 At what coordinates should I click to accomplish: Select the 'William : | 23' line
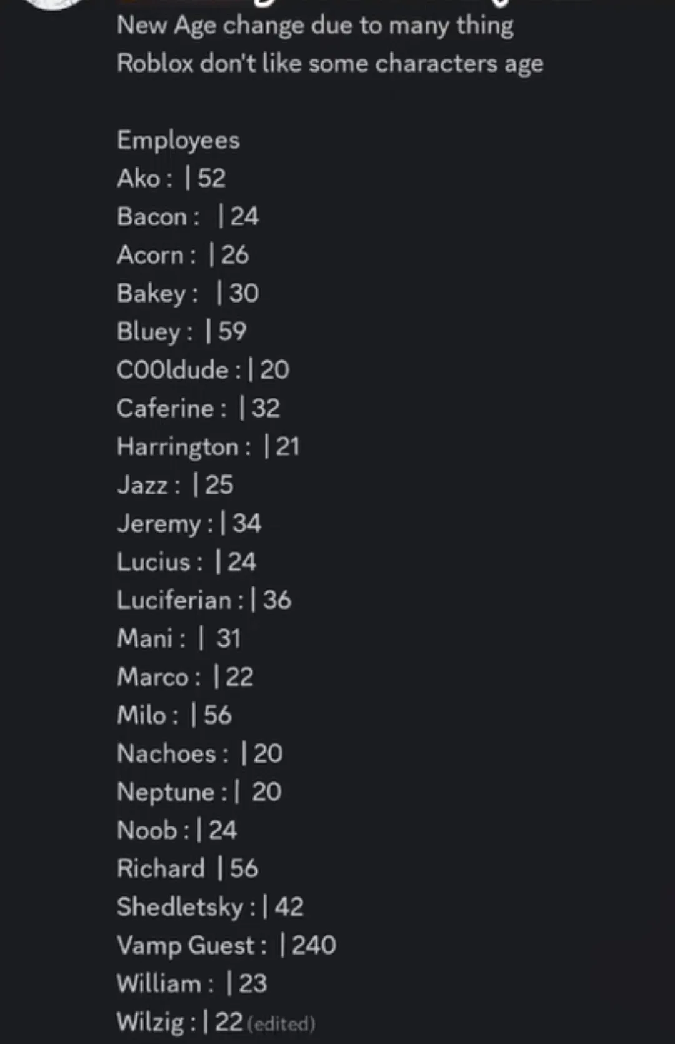192,984
